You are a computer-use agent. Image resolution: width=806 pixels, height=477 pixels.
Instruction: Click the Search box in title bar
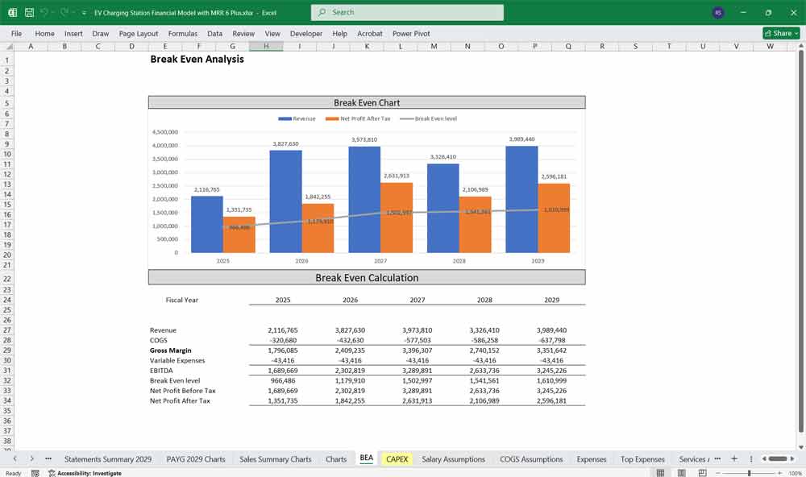[407, 12]
